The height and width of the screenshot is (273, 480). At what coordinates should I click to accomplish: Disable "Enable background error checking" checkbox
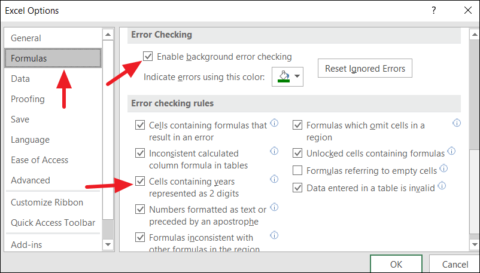[x=148, y=57]
